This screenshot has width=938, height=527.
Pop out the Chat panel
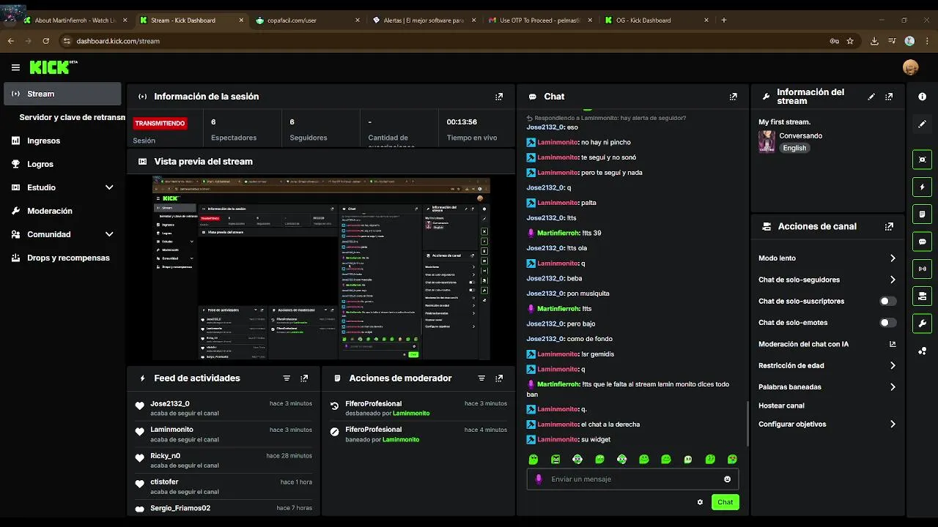733,97
